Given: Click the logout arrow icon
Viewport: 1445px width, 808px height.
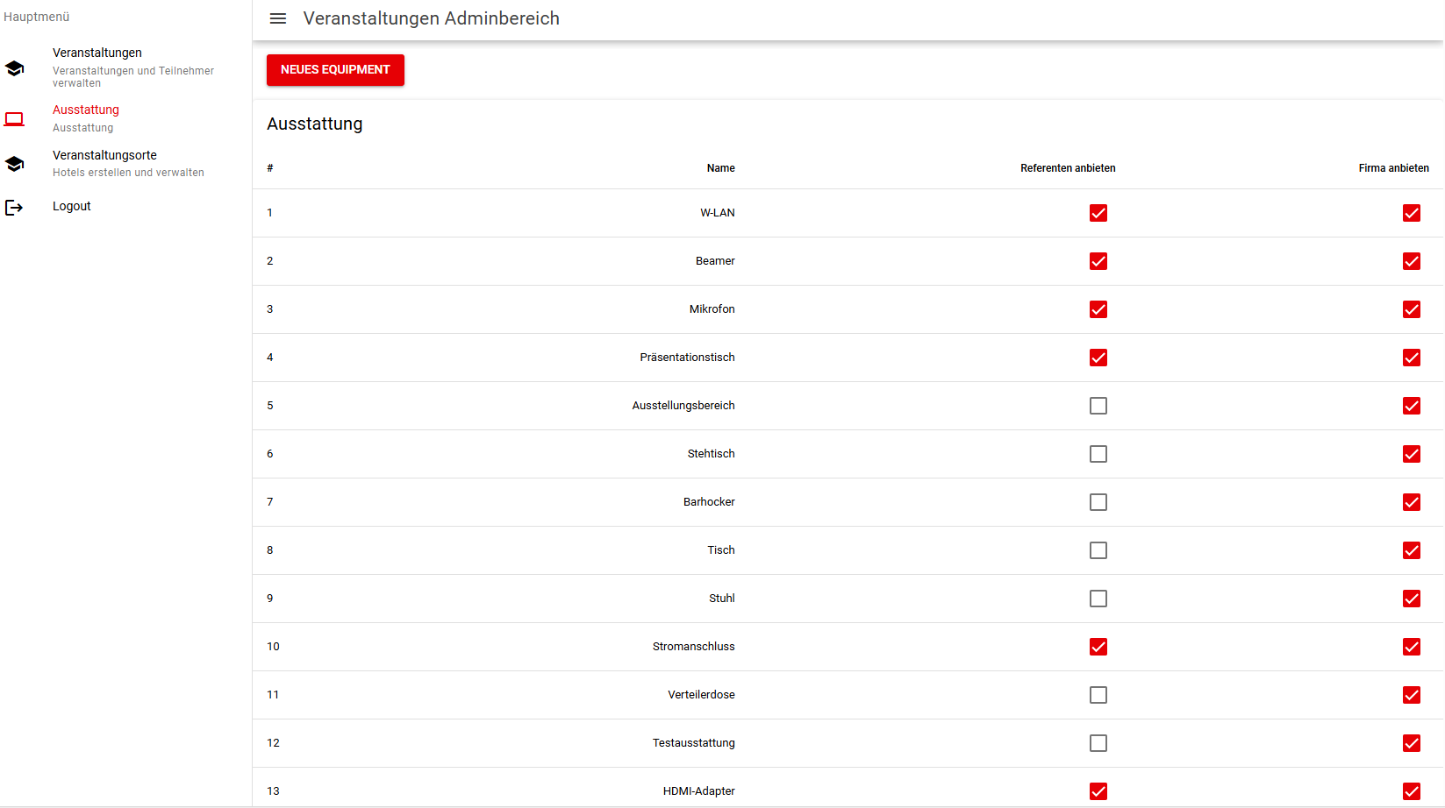Looking at the screenshot, I should pos(15,208).
